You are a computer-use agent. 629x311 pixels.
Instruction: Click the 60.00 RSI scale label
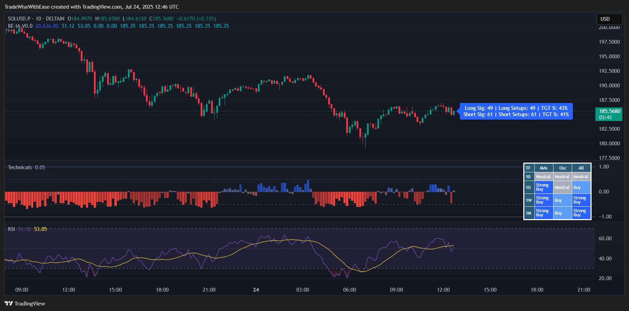[x=605, y=239]
